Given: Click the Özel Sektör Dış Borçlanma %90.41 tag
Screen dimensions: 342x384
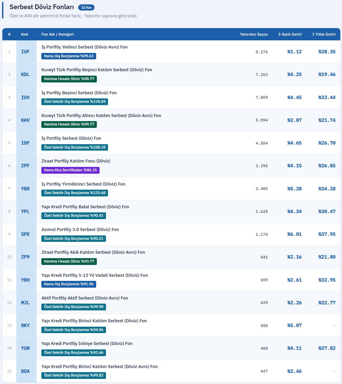Looking at the screenshot, I should click(x=73, y=216).
